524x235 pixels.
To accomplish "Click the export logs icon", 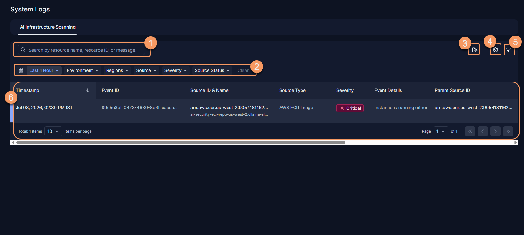I will pos(474,50).
